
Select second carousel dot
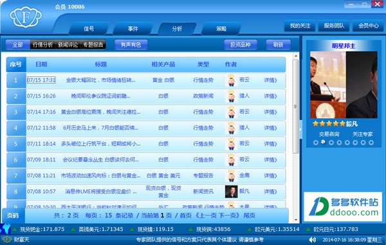[x=323, y=142]
